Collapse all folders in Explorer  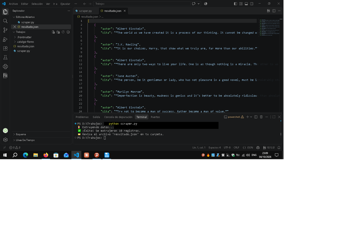coord(68,32)
